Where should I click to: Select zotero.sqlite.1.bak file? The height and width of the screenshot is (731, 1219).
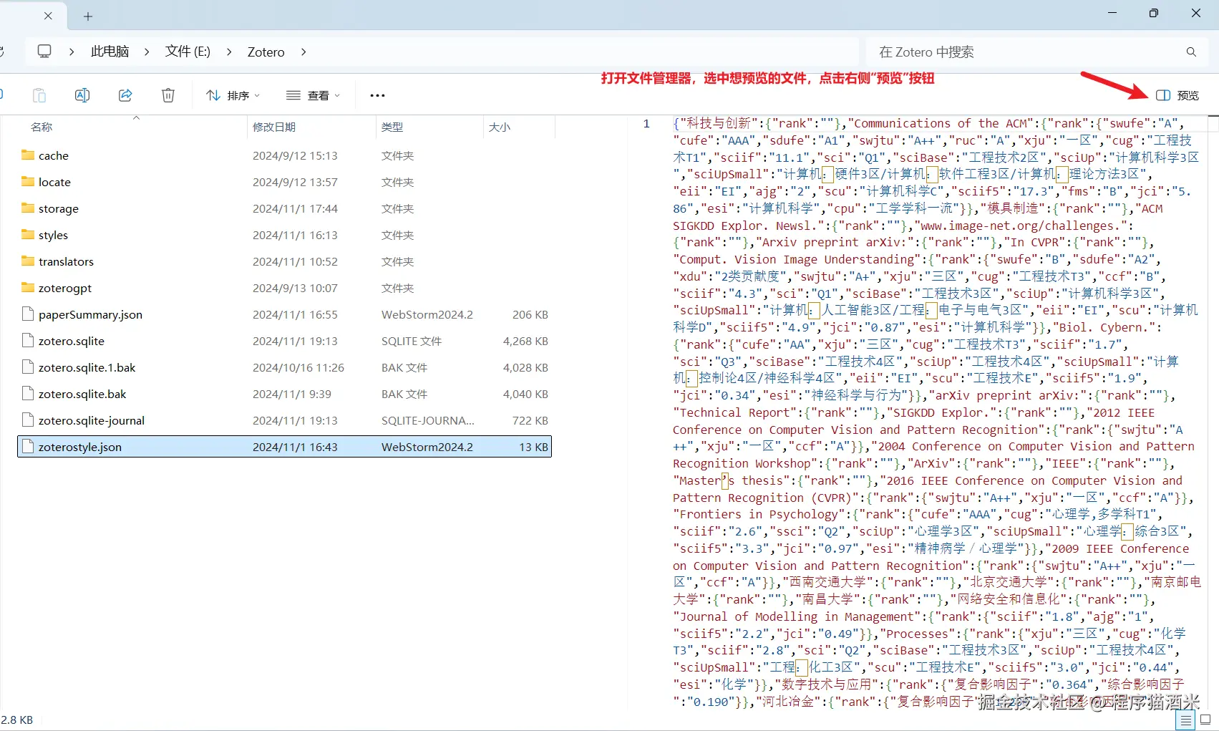point(284,367)
